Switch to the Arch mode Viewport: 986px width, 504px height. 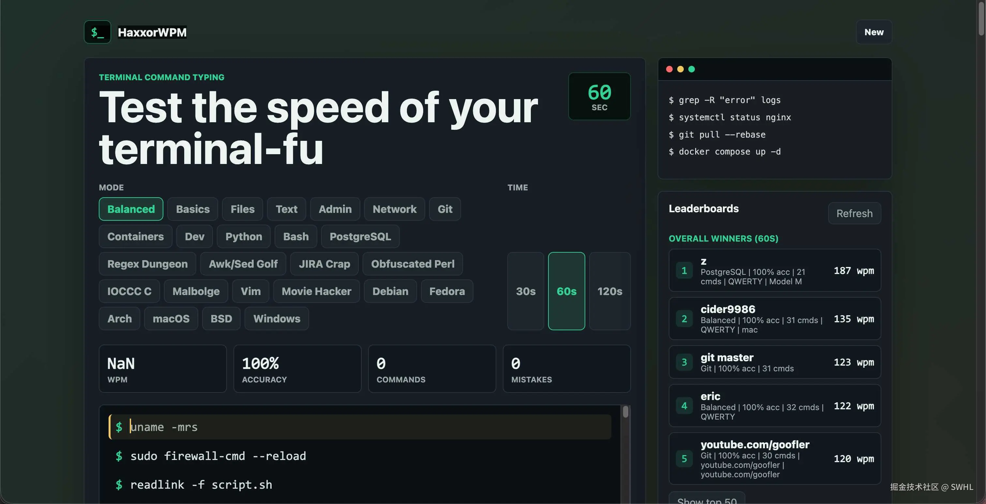point(119,319)
